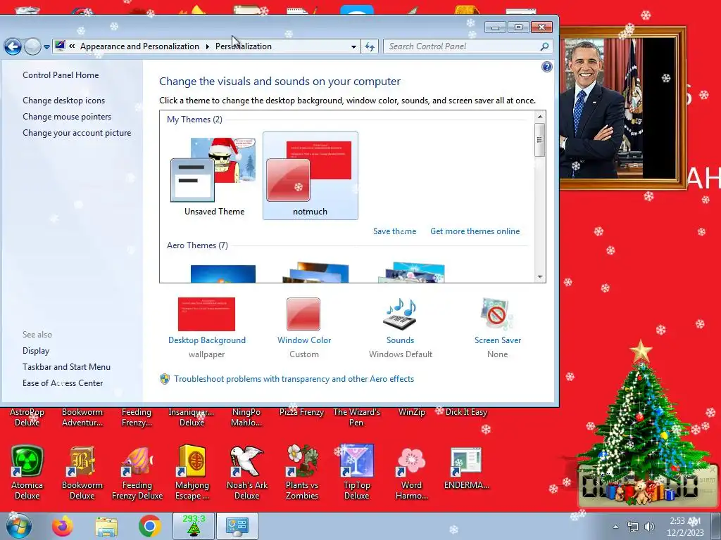Click the Personalization breadcrumb item

click(243, 46)
